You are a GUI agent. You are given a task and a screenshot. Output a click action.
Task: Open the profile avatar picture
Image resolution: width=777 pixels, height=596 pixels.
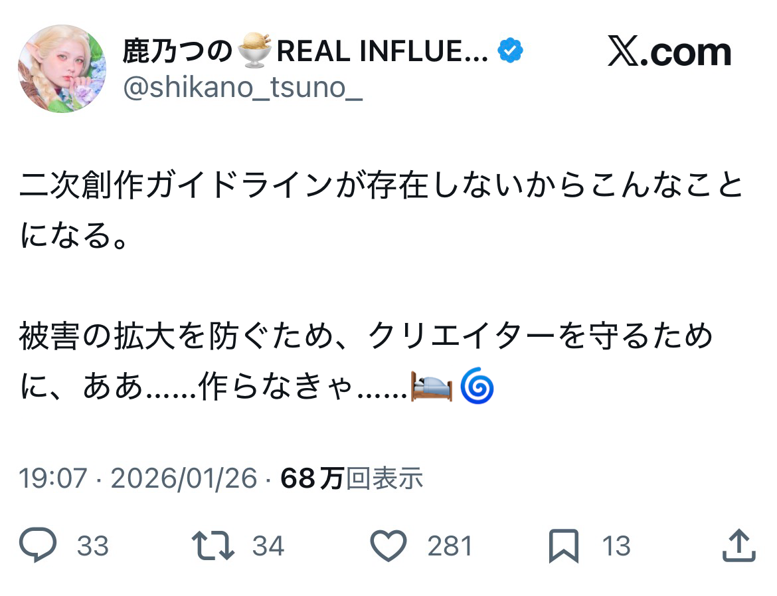[x=62, y=69]
